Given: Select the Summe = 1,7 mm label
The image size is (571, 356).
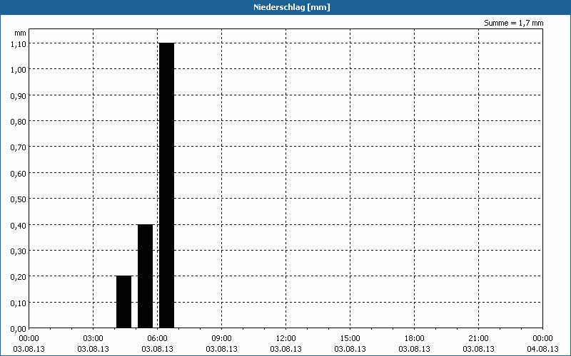Looking at the screenshot, I should coord(513,23).
